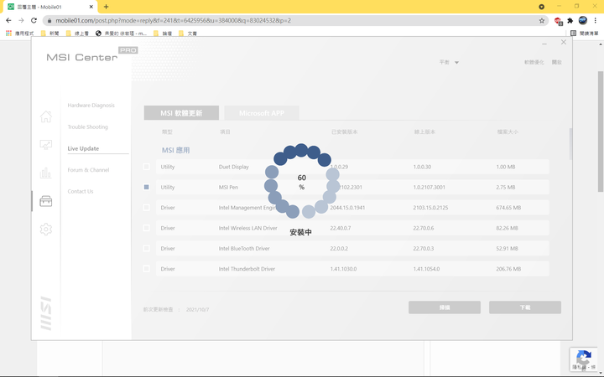
Task: Go back with Chrome's back arrow
Action: click(8, 20)
